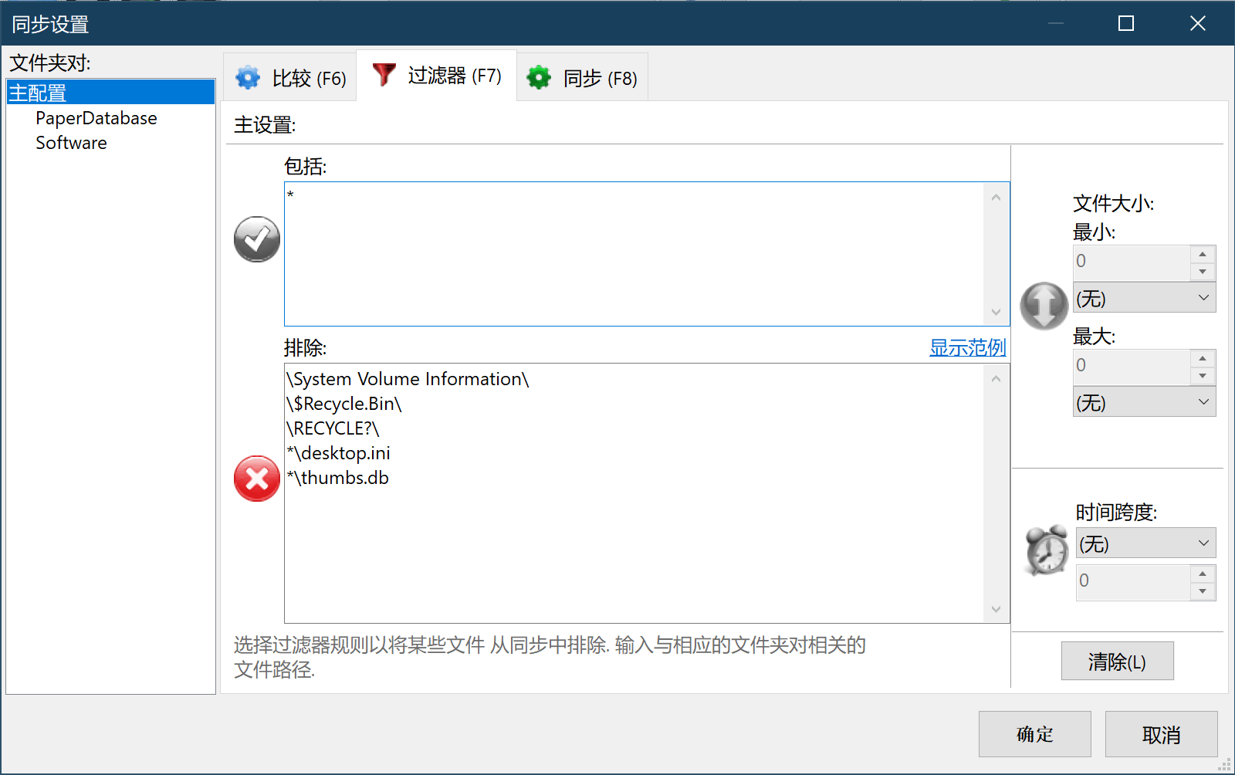Click the green gear Synchronize icon

click(x=539, y=77)
